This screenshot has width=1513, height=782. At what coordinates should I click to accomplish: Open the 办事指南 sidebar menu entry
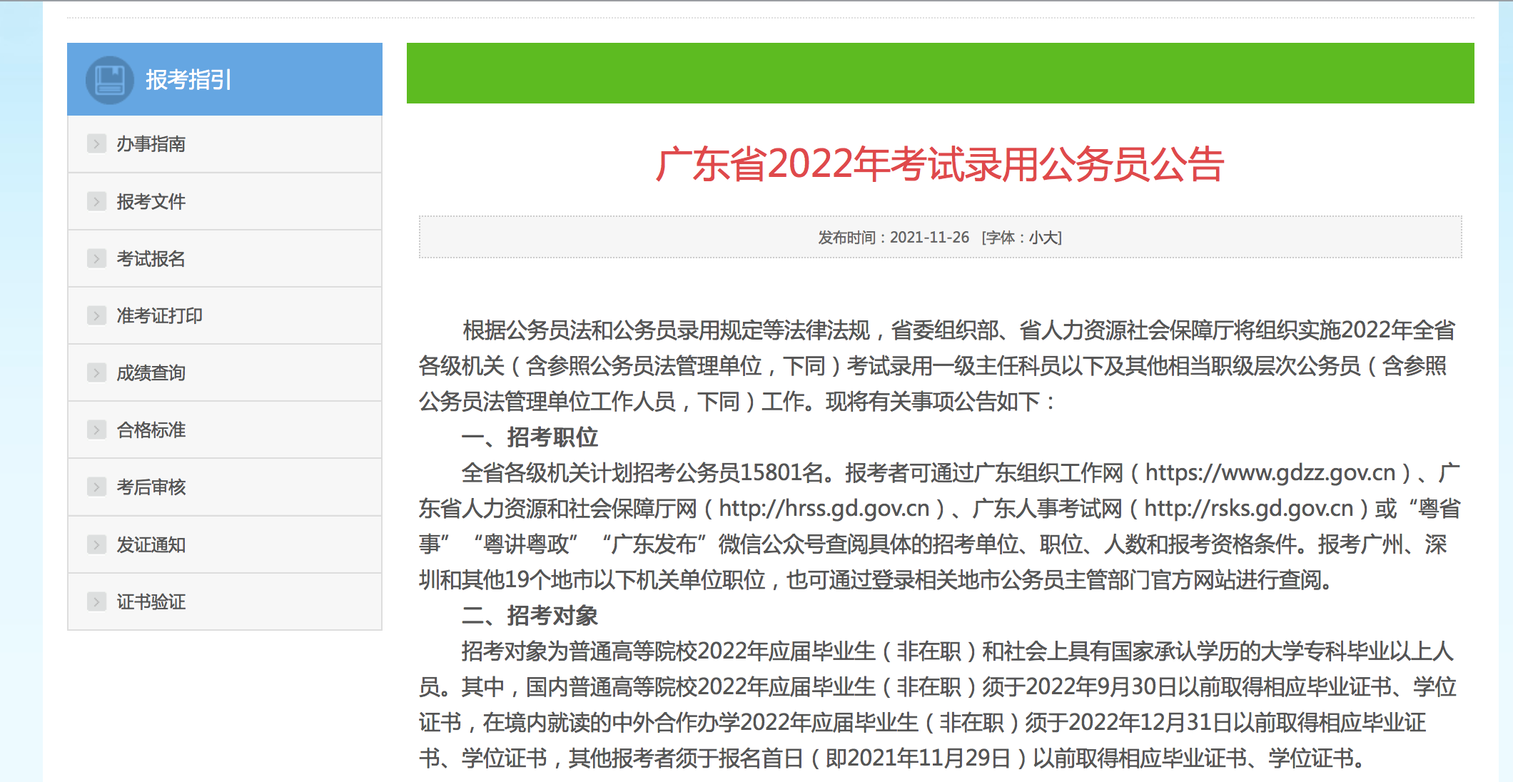225,144
